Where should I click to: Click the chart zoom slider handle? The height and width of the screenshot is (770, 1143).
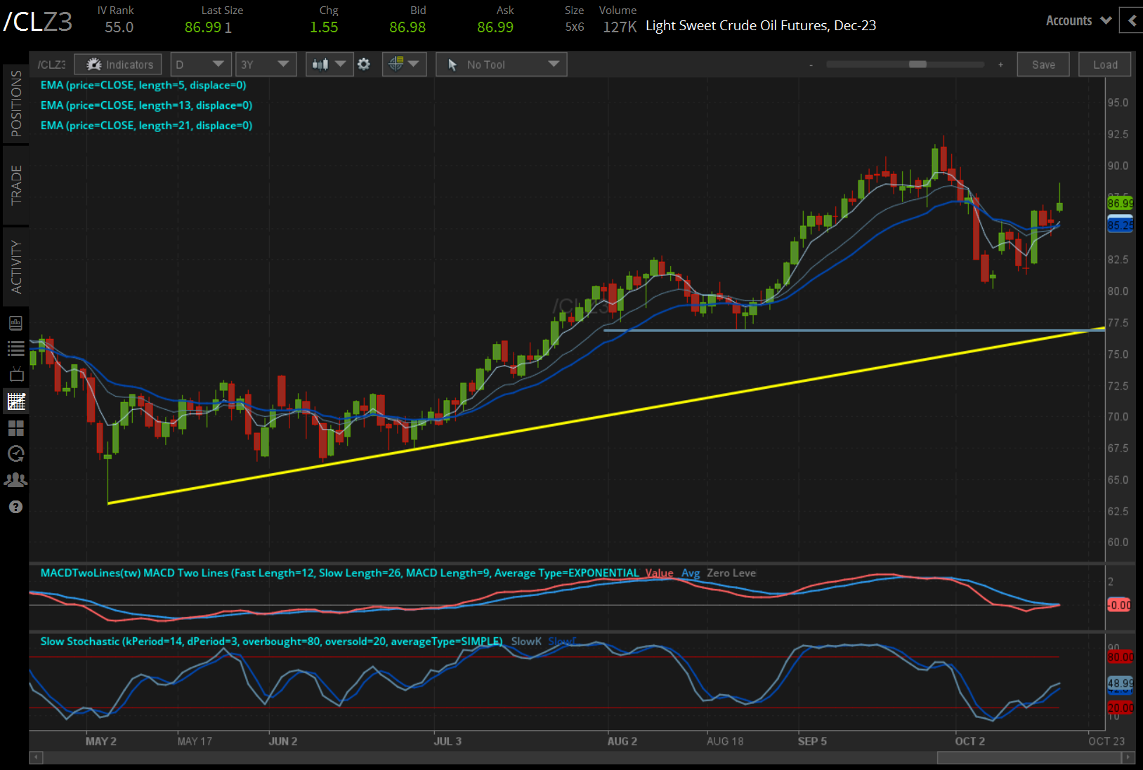917,65
